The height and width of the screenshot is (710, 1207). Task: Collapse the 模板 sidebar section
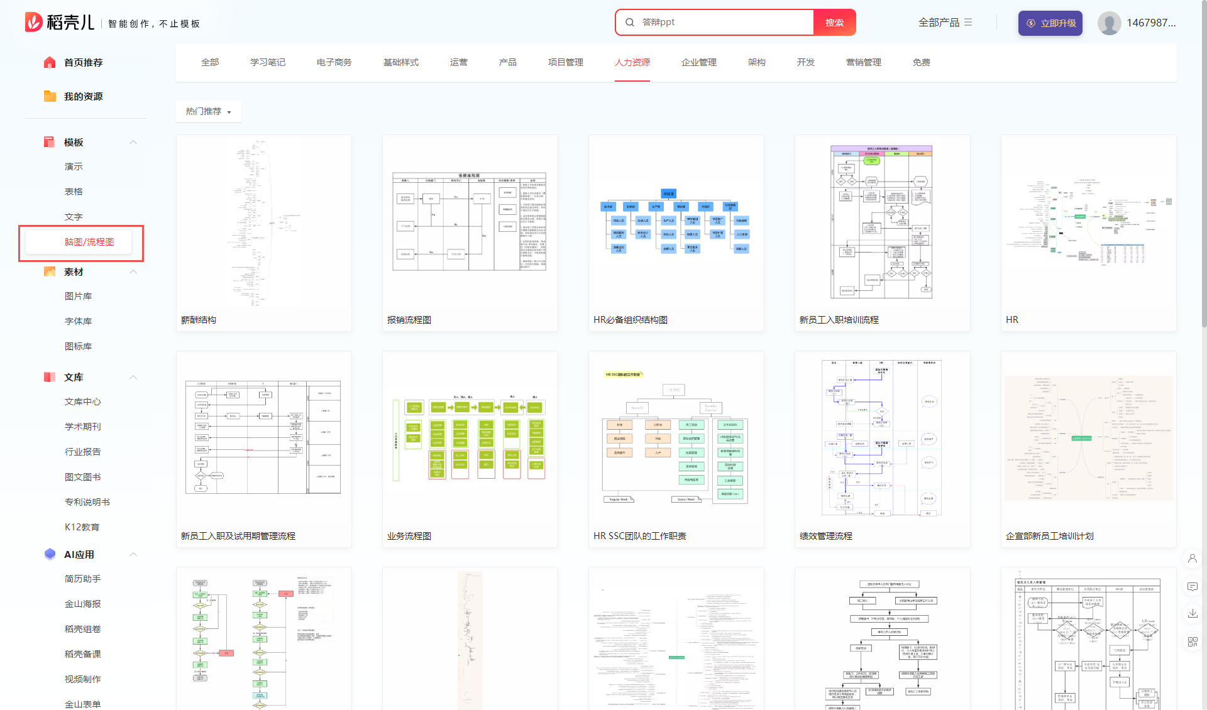click(x=133, y=142)
